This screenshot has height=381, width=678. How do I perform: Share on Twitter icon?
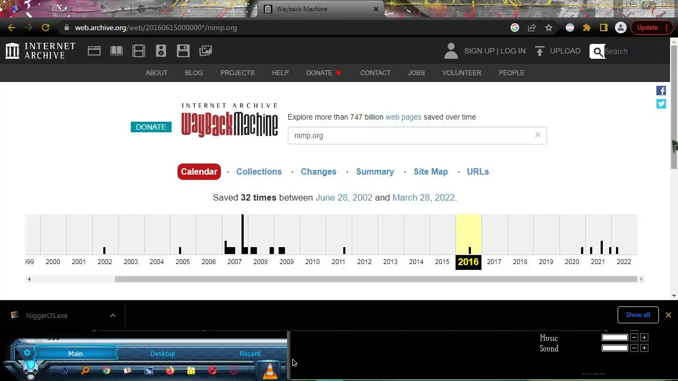(x=661, y=104)
